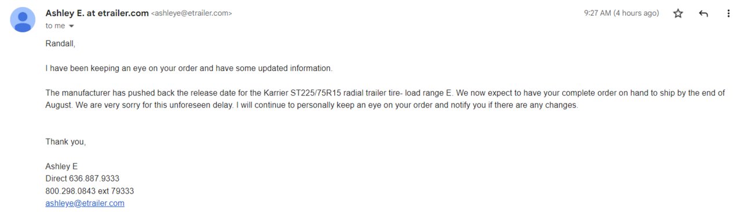Click the header address <ashleye@etrailer.com>
Image resolution: width=740 pixels, height=212 pixels.
point(191,13)
